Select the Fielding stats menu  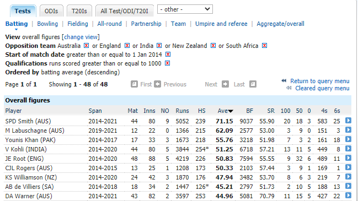[78, 24]
